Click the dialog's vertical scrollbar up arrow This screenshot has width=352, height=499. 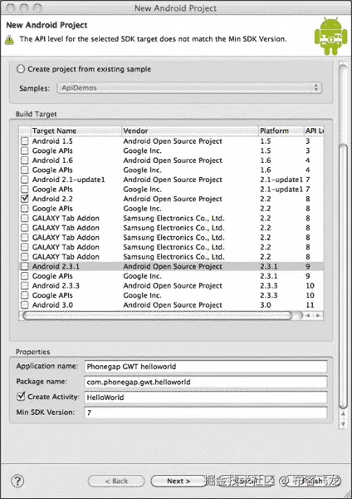point(343,413)
